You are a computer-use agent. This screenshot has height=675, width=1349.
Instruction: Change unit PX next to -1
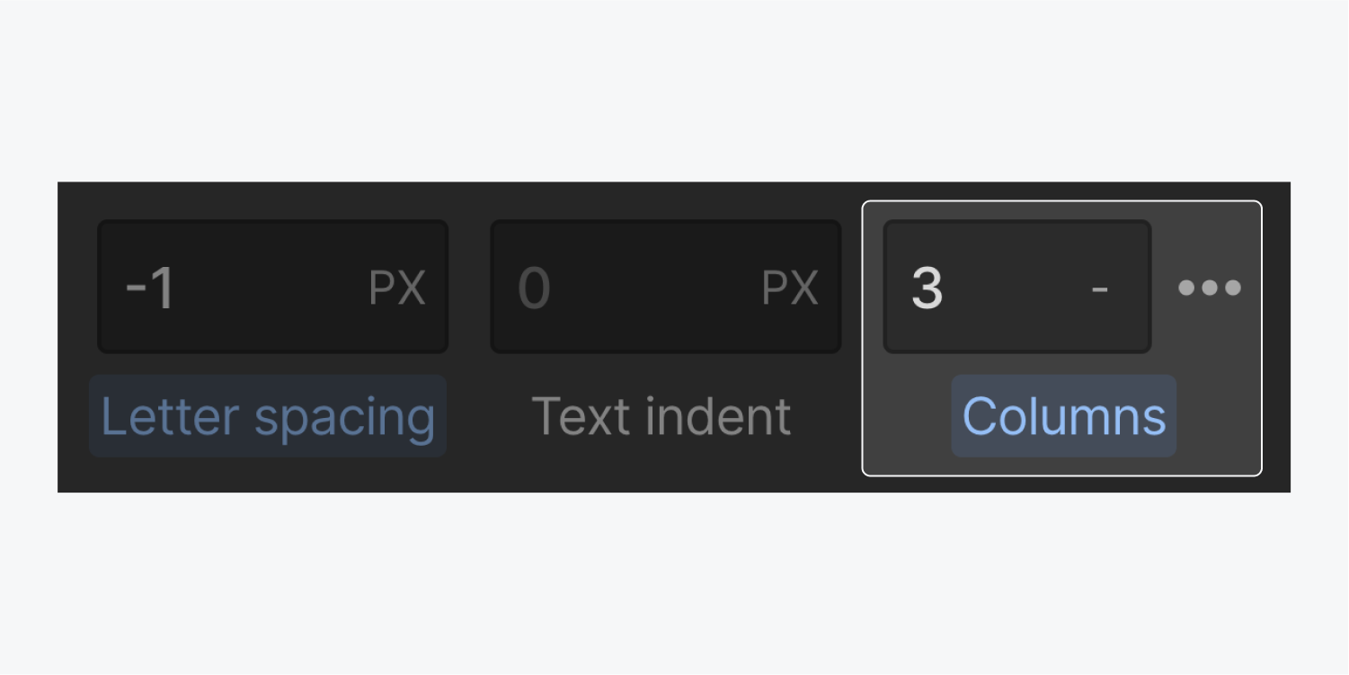397,288
